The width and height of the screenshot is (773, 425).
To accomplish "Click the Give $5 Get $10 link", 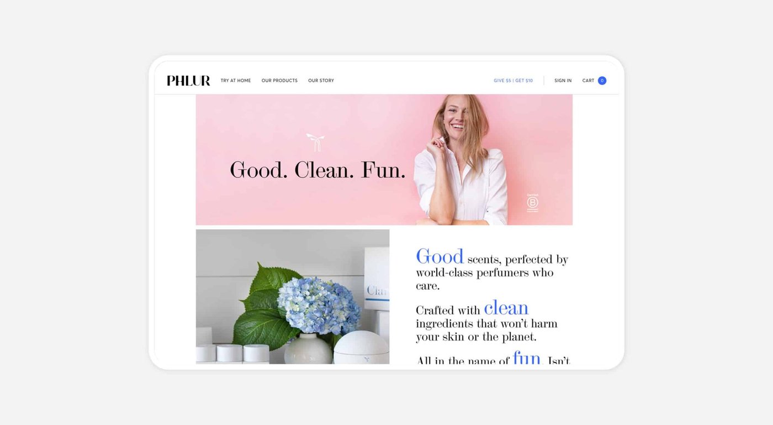I will (x=513, y=81).
